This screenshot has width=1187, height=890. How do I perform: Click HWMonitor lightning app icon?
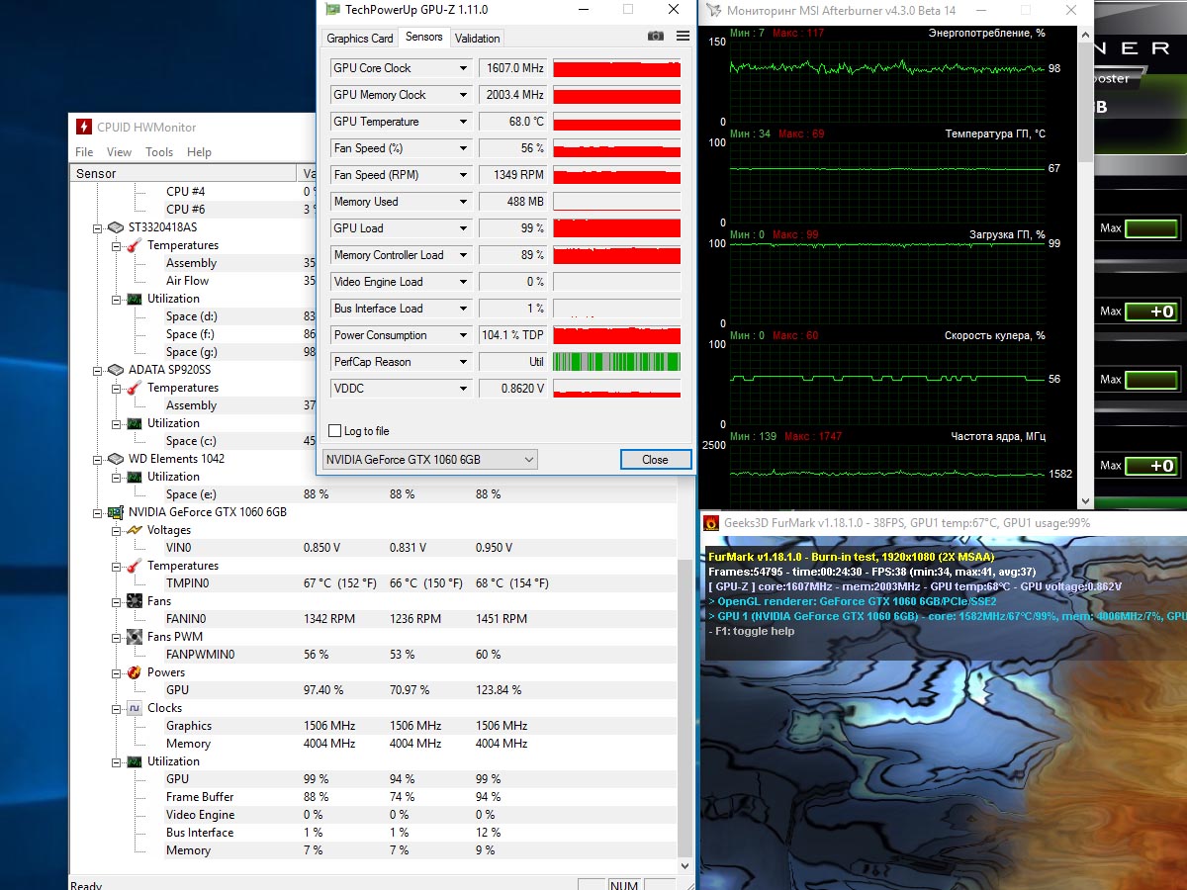point(84,127)
